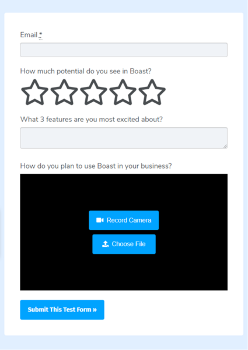Click the 'How do you plan' question label

pos(96,166)
